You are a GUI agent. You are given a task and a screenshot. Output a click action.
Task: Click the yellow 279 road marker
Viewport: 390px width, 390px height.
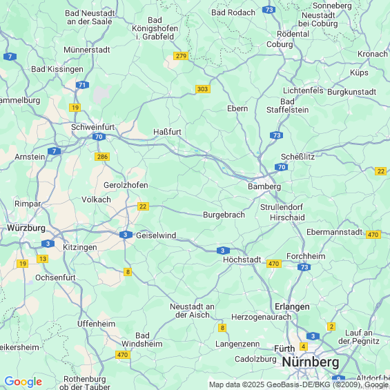[x=181, y=56]
